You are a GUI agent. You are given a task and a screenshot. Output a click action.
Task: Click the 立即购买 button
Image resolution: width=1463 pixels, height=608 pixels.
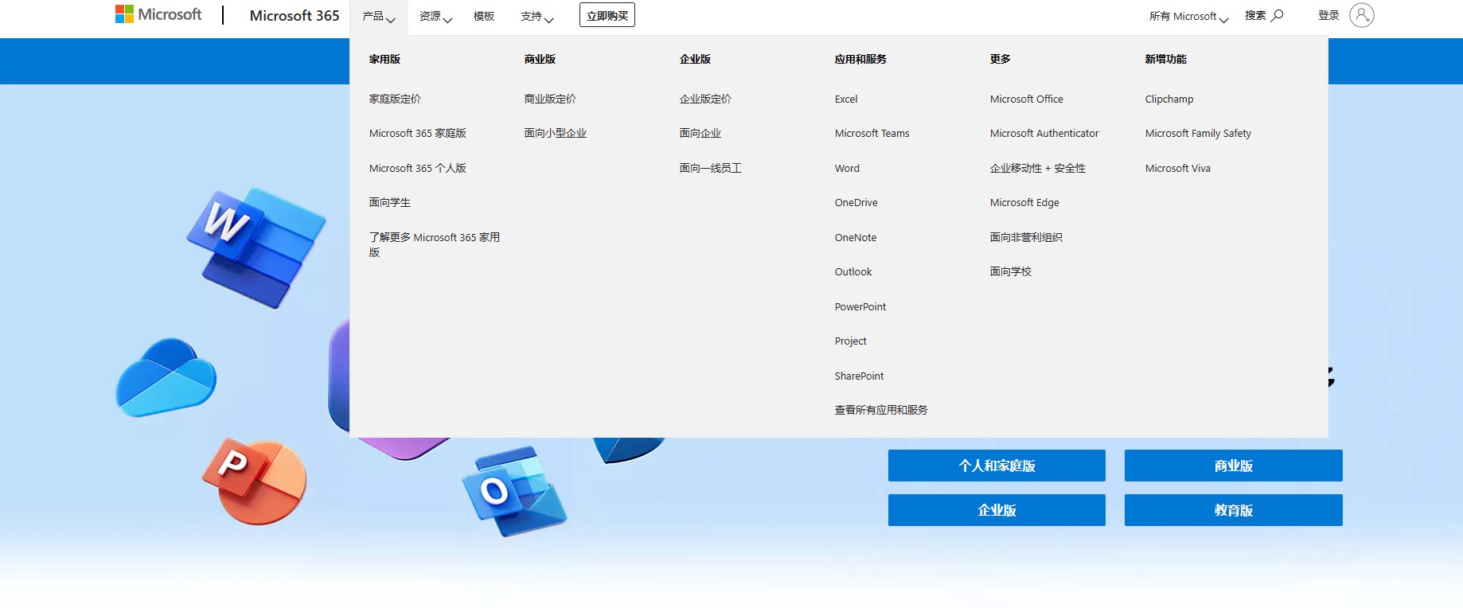(x=607, y=15)
